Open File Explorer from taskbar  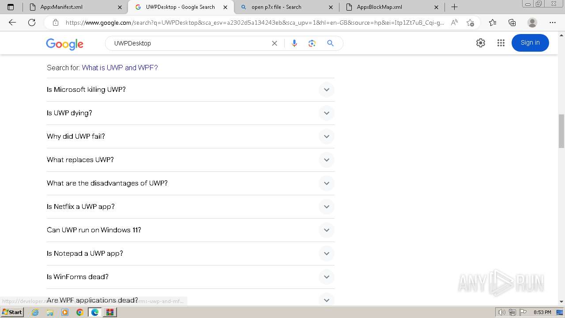pos(50,312)
